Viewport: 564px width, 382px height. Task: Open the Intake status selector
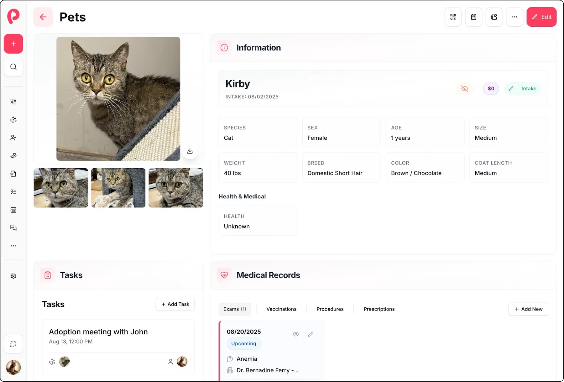pos(523,89)
